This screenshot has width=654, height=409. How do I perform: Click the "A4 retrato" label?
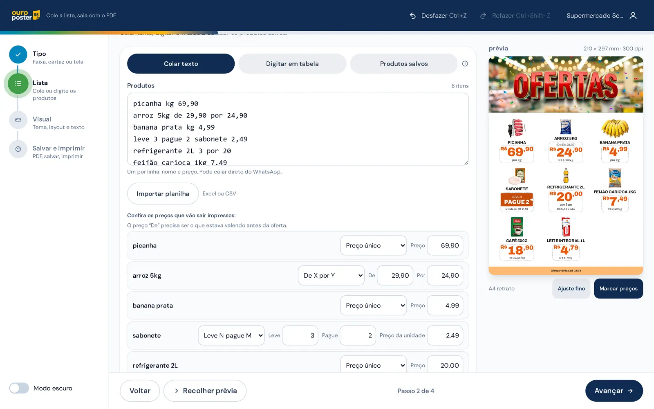pyautogui.click(x=502, y=289)
